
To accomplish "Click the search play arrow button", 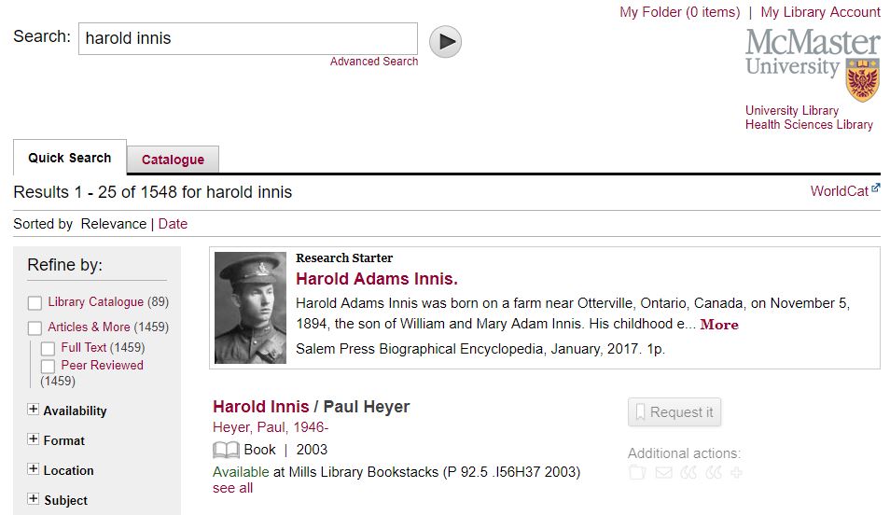I will click(445, 41).
